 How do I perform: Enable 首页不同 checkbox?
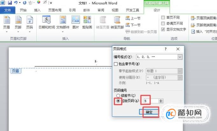tap(163, 17)
